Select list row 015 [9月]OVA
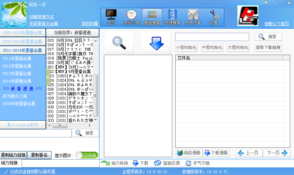The width and height of the screenshot is (294, 175). click(x=70, y=40)
